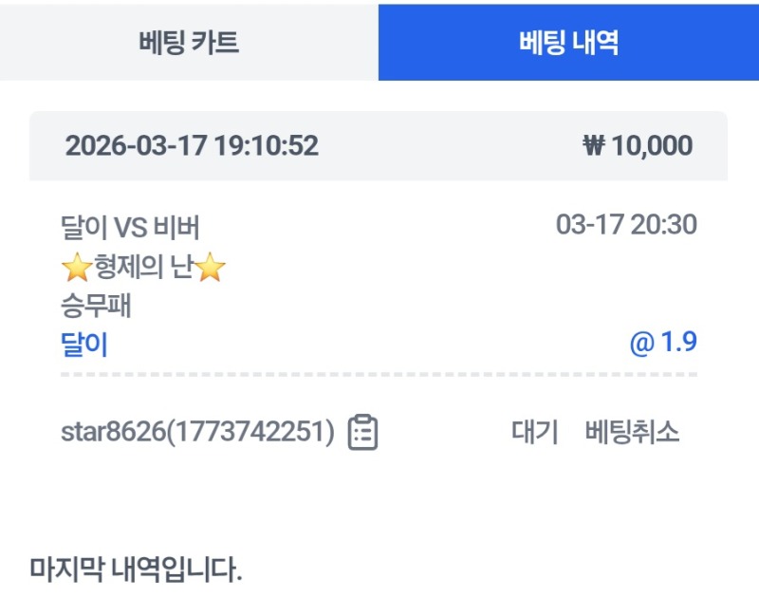This screenshot has width=759, height=598.
Task: Click the ₩ 10,000 bet amount
Action: click(x=638, y=146)
